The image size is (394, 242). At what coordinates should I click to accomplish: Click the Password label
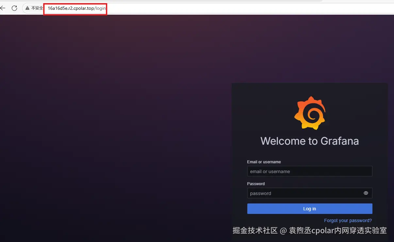(256, 184)
